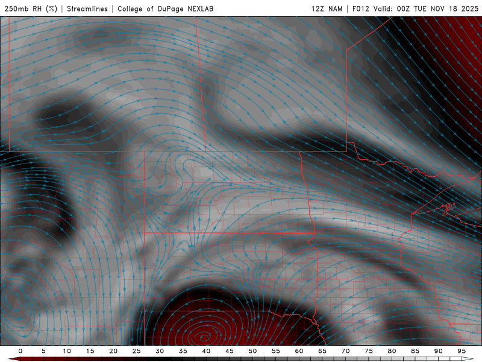Screen dimensions: 482x362
Task: Click the '25' tick label on color scale
Action: (x=137, y=351)
